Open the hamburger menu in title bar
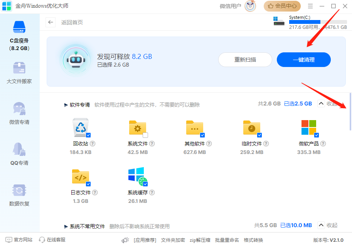 (310, 6)
